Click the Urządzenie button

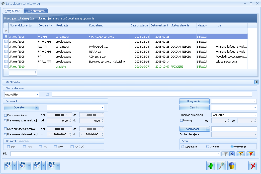(x=194, y=101)
